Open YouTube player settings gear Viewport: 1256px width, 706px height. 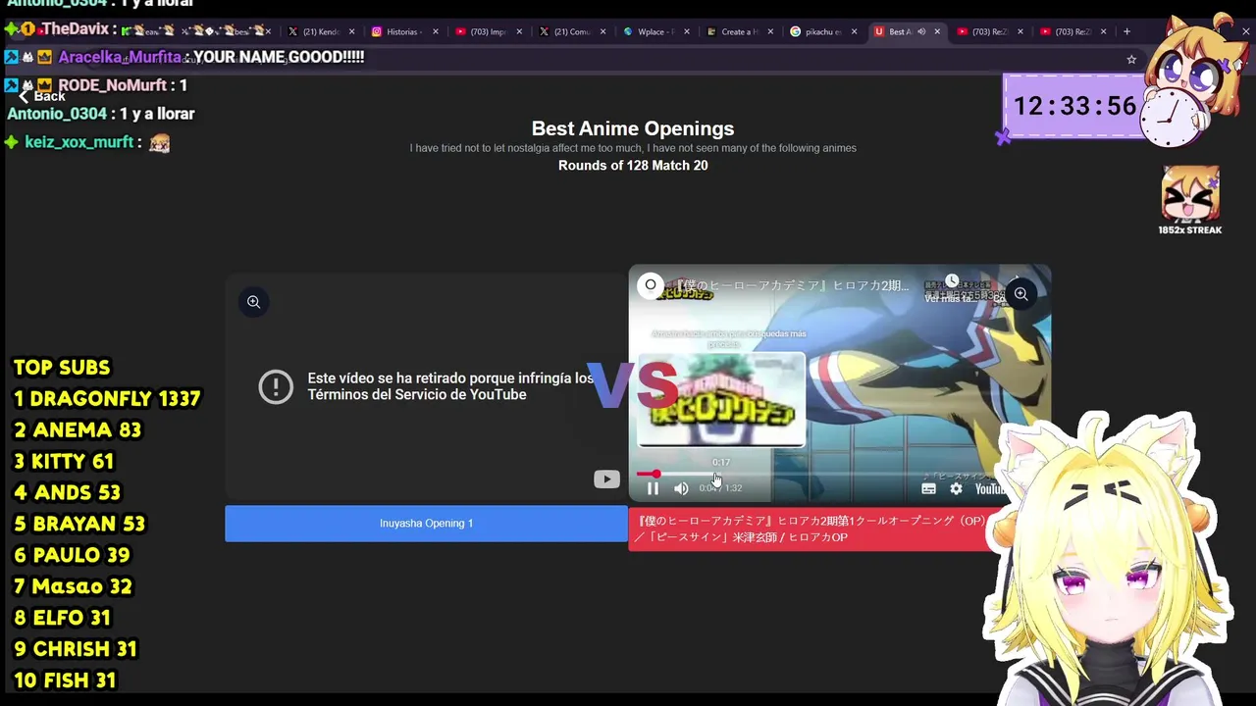tap(956, 488)
